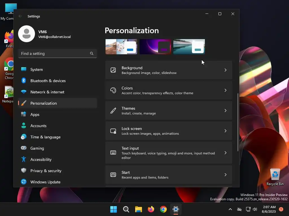The height and width of the screenshot is (216, 289).
Task: Click 'Background image, color, slideshow' text
Action: [149, 73]
